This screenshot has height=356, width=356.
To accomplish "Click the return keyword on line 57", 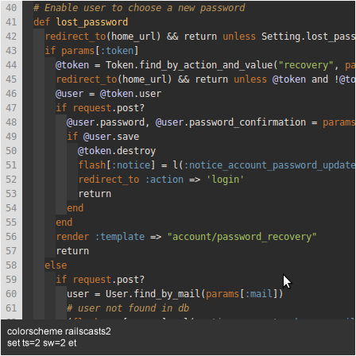I will [x=72, y=251].
